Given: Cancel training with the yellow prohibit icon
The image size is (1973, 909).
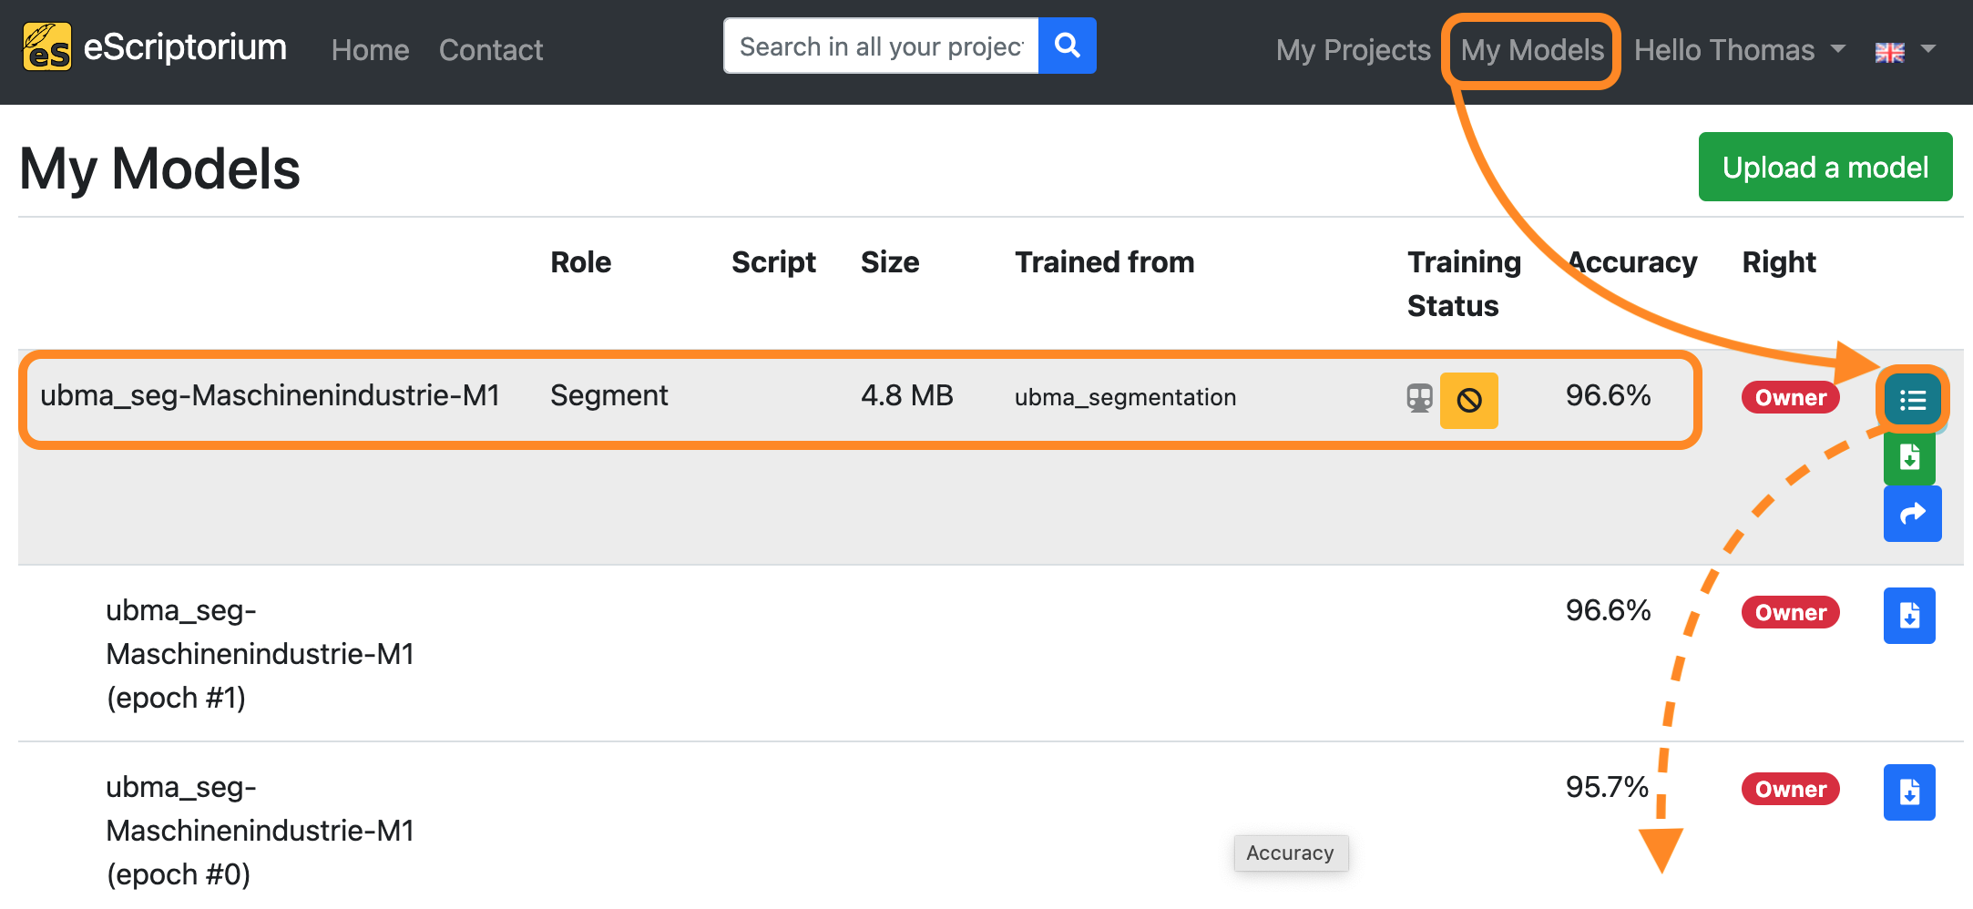Looking at the screenshot, I should pos(1468,400).
